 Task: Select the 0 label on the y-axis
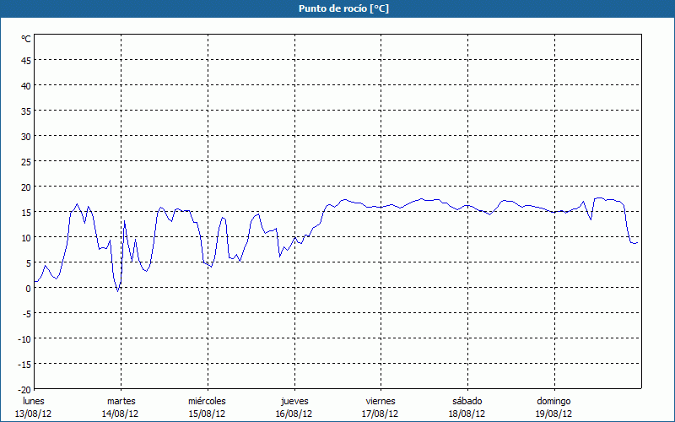28,288
